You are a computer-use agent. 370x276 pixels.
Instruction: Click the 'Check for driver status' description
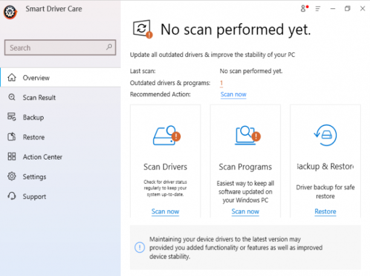165,188
